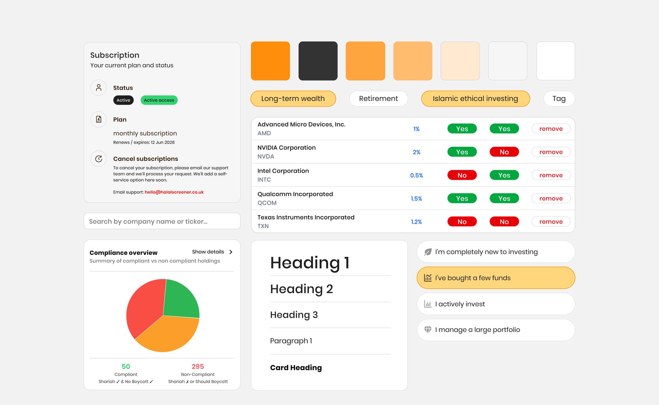
Task: Pick the bright orange color swatch
Action: pos(270,61)
